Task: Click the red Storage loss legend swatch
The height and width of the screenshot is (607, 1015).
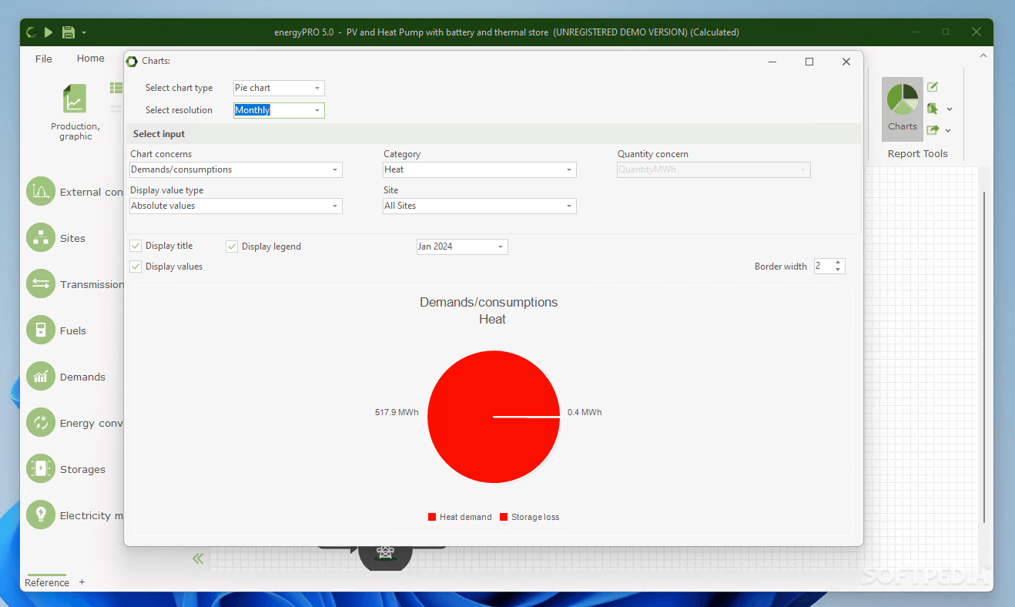Action: (504, 517)
